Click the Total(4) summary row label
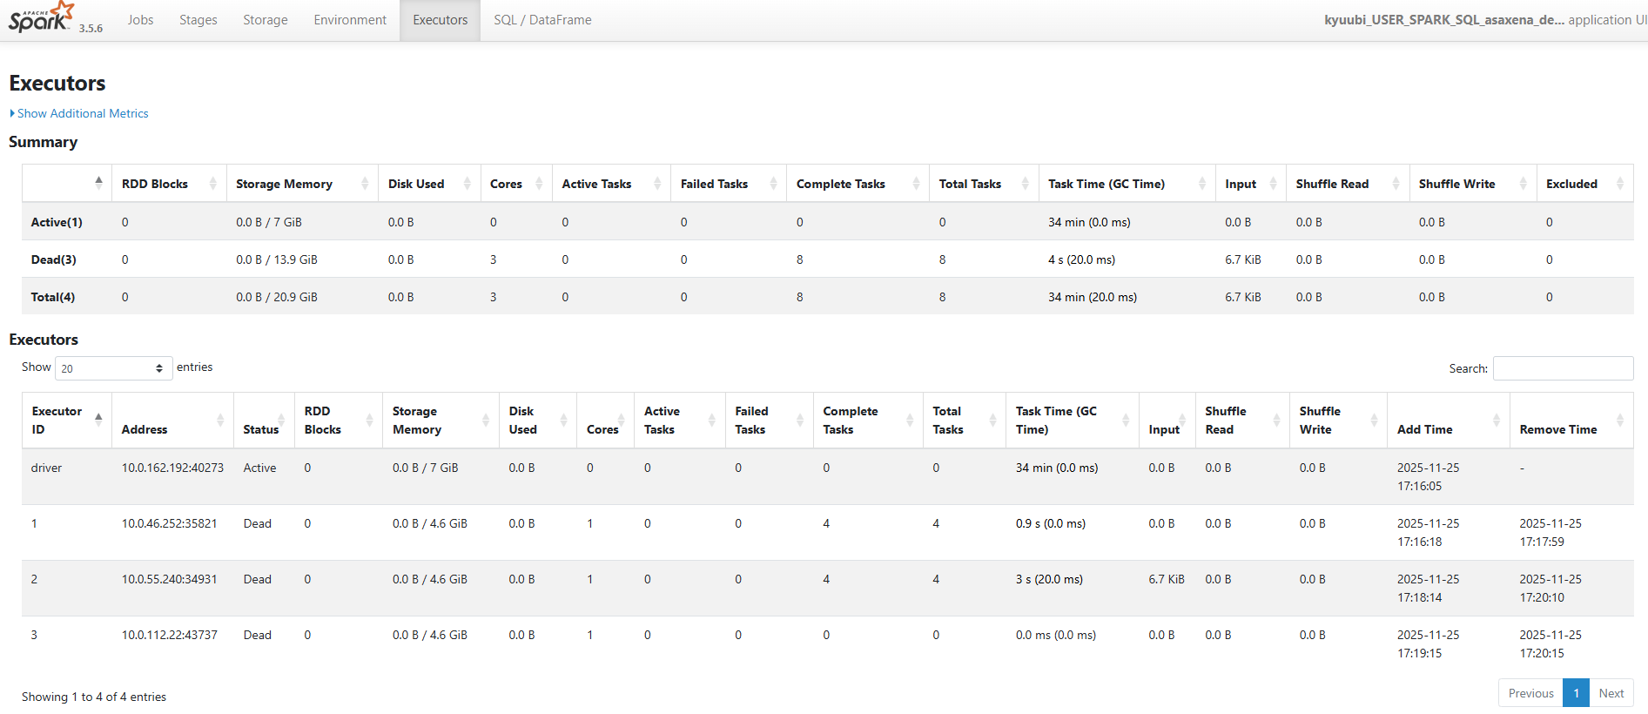Screen dimensions: 1648x714 click(52, 297)
